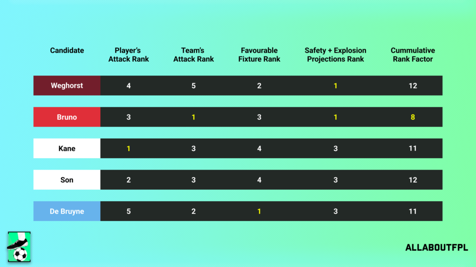Viewport: 476px width, 267px height.
Task: Select the red Bruno name cell
Action: (x=67, y=117)
